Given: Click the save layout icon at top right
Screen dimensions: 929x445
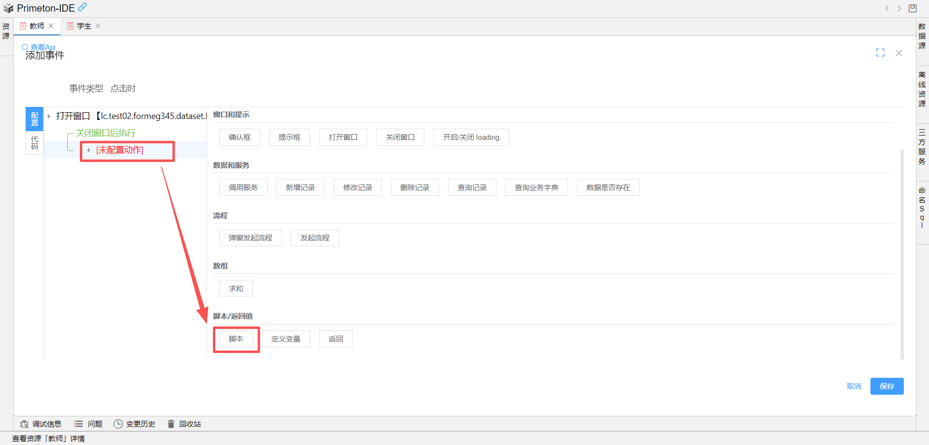Looking at the screenshot, I should [x=913, y=8].
